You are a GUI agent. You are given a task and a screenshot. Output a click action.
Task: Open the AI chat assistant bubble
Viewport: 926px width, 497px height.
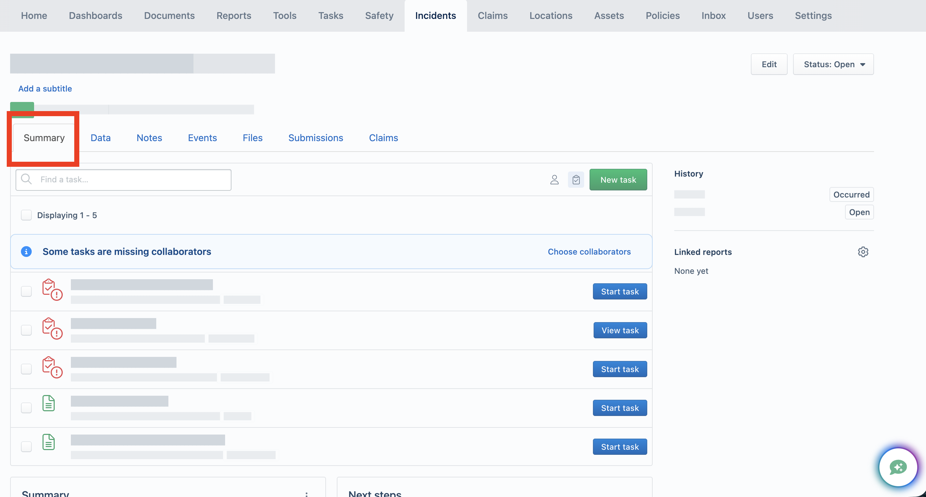(898, 467)
